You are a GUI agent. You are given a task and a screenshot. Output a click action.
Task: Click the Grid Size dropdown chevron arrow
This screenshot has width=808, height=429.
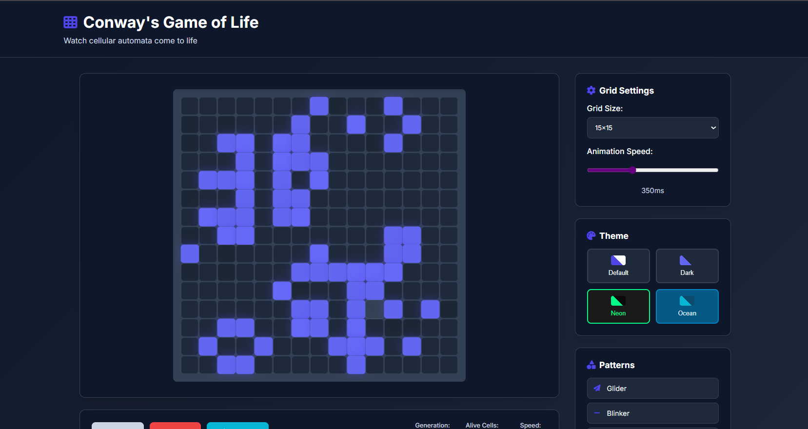[x=713, y=128]
